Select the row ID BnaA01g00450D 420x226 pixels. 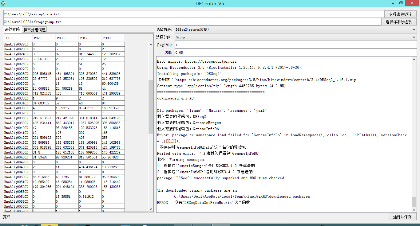(18, 152)
